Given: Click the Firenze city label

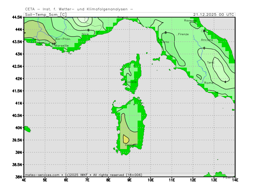Looking at the screenshot, I should point(183,34).
